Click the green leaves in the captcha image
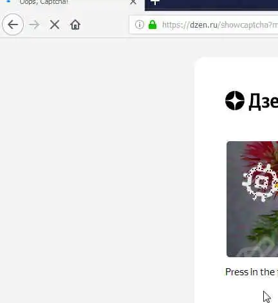 click(x=264, y=228)
